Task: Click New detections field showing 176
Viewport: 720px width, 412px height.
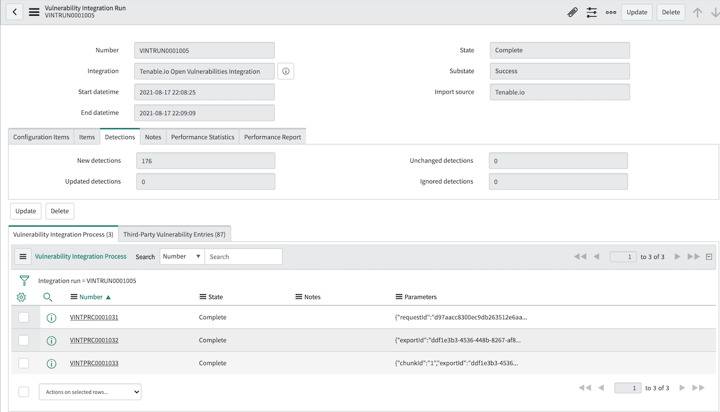Action: pos(206,160)
